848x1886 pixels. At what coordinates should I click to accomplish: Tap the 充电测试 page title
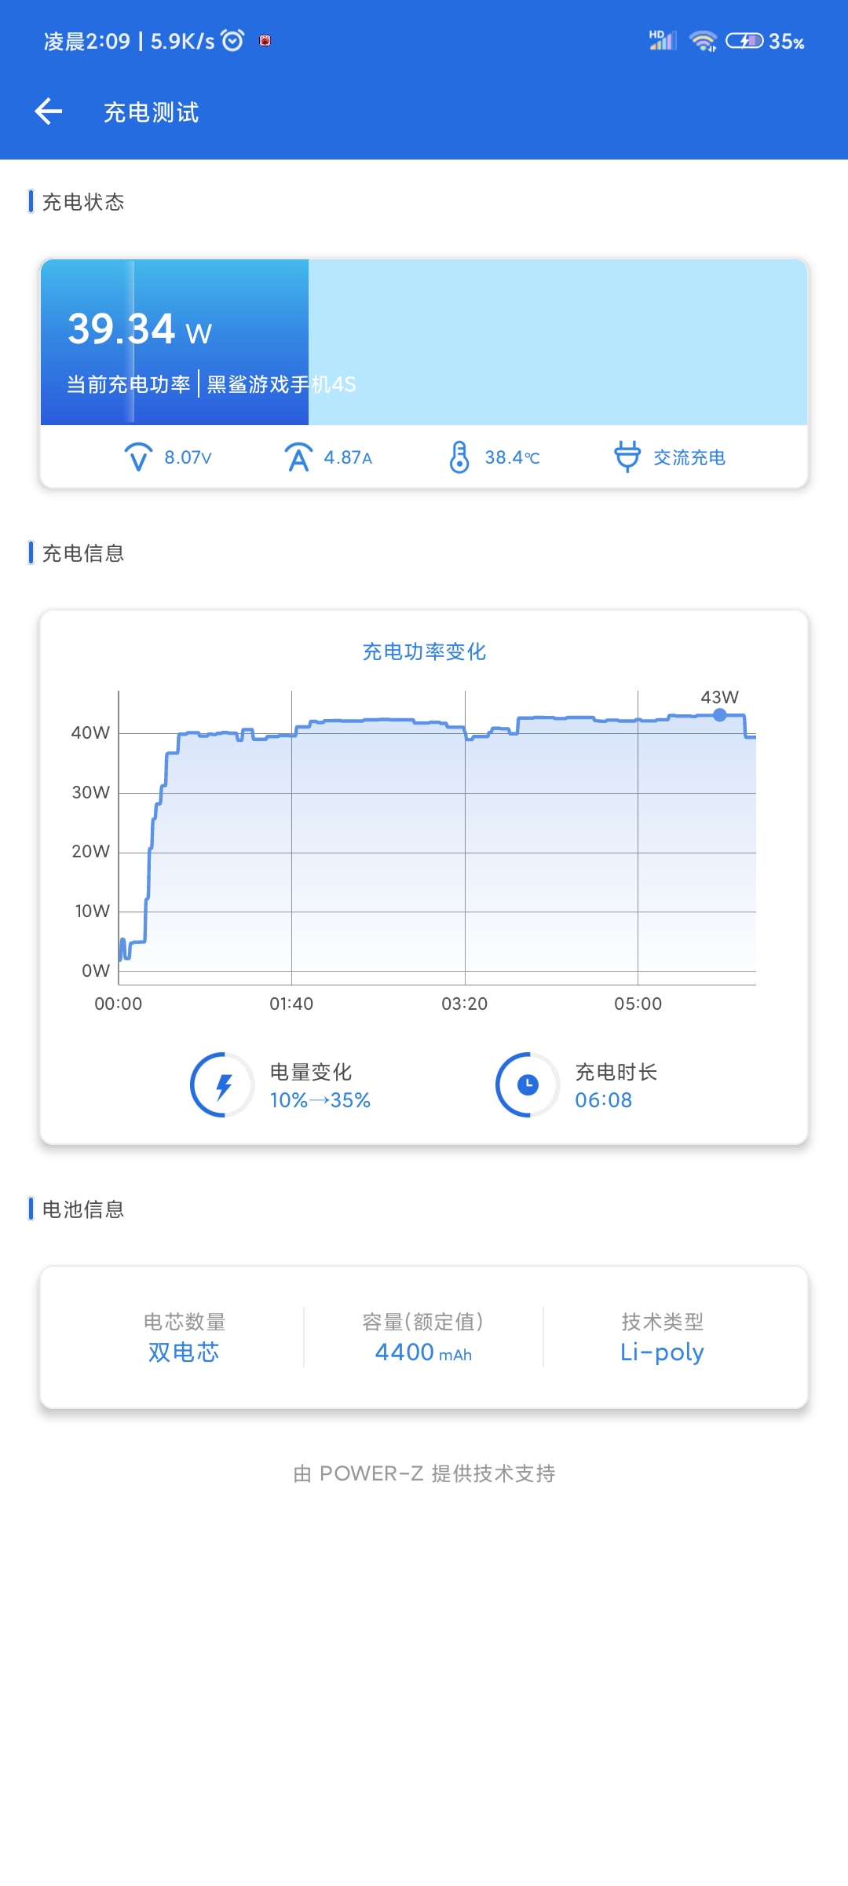click(x=152, y=112)
